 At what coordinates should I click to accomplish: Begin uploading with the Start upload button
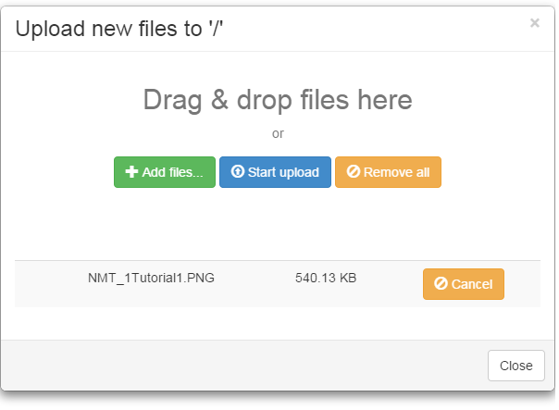pyautogui.click(x=275, y=172)
